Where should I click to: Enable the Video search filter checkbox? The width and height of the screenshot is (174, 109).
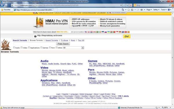click(21, 48)
